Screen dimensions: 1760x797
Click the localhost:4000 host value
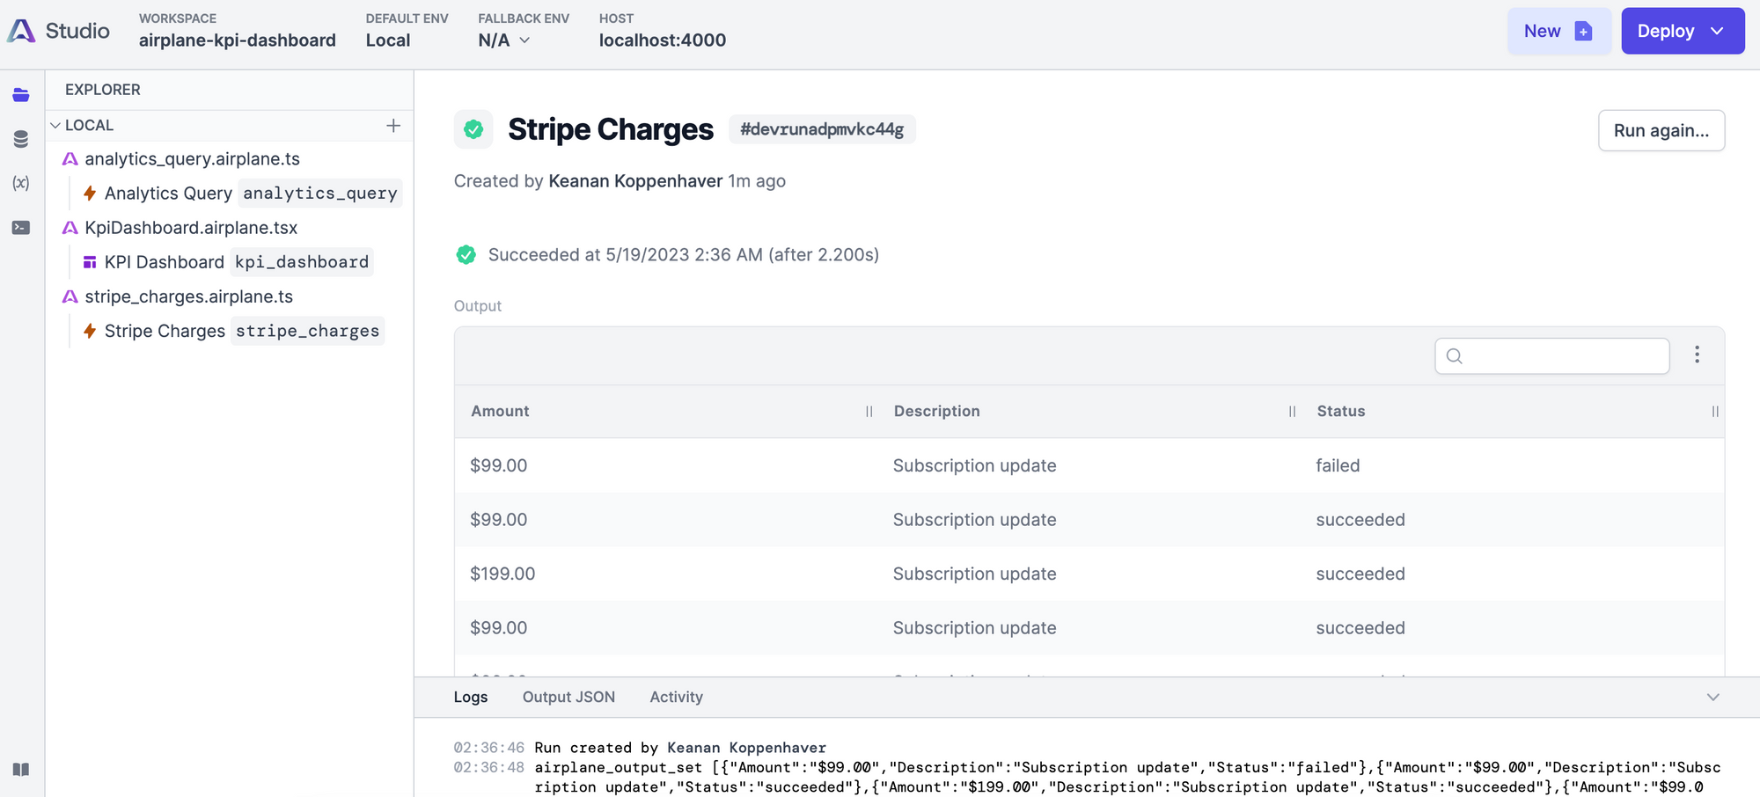pyautogui.click(x=663, y=40)
